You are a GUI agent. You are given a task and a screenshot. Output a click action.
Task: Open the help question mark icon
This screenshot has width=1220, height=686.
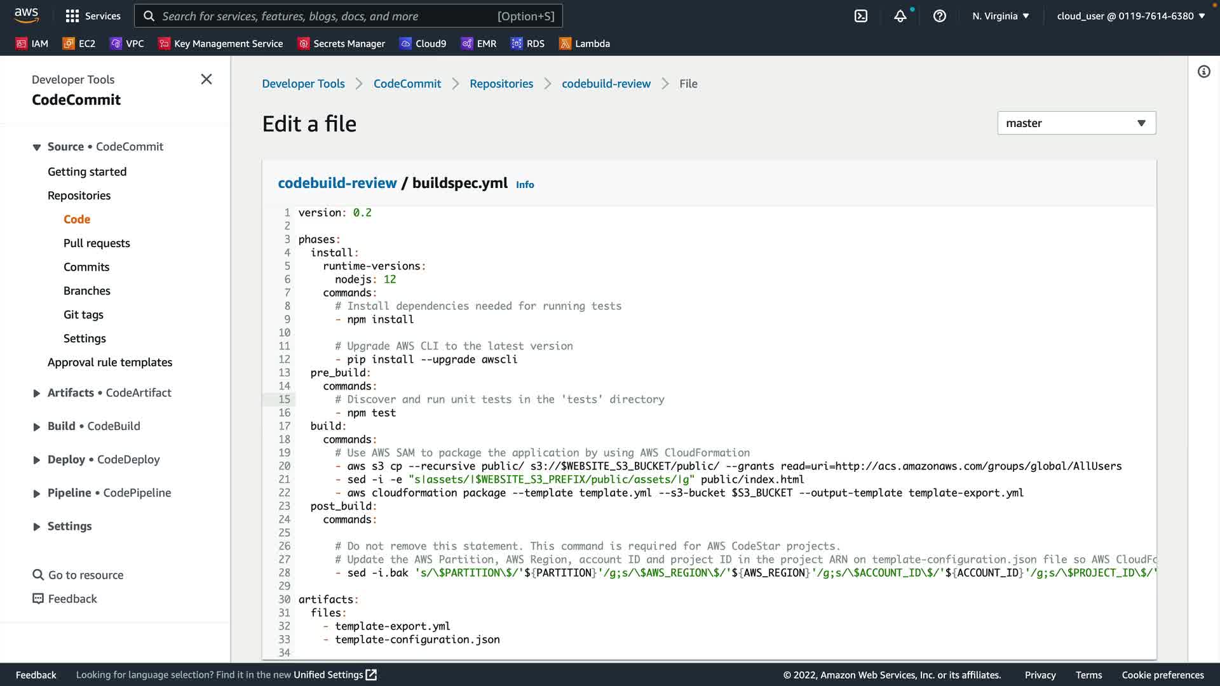click(x=939, y=16)
